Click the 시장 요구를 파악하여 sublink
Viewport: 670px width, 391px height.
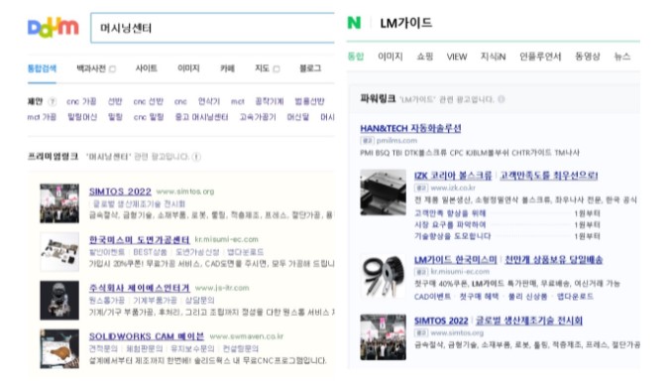click(450, 224)
